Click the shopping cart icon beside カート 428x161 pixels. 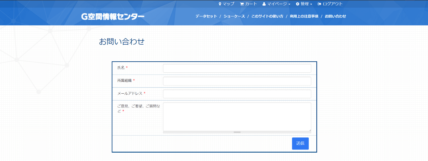point(242,4)
